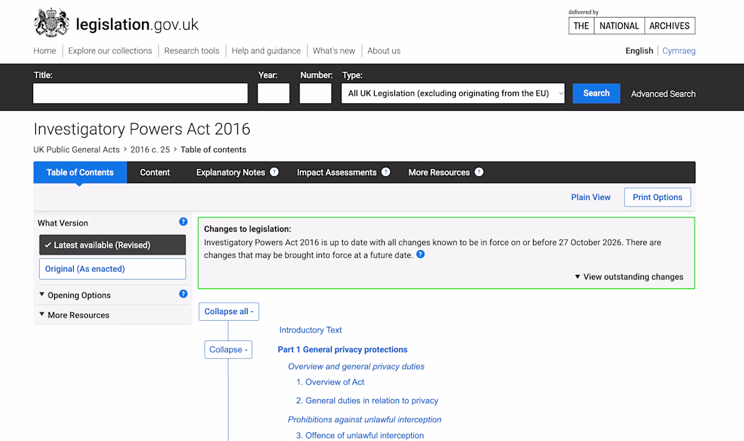The height and width of the screenshot is (441, 744).
Task: Switch to the Content tab
Action: (x=155, y=172)
